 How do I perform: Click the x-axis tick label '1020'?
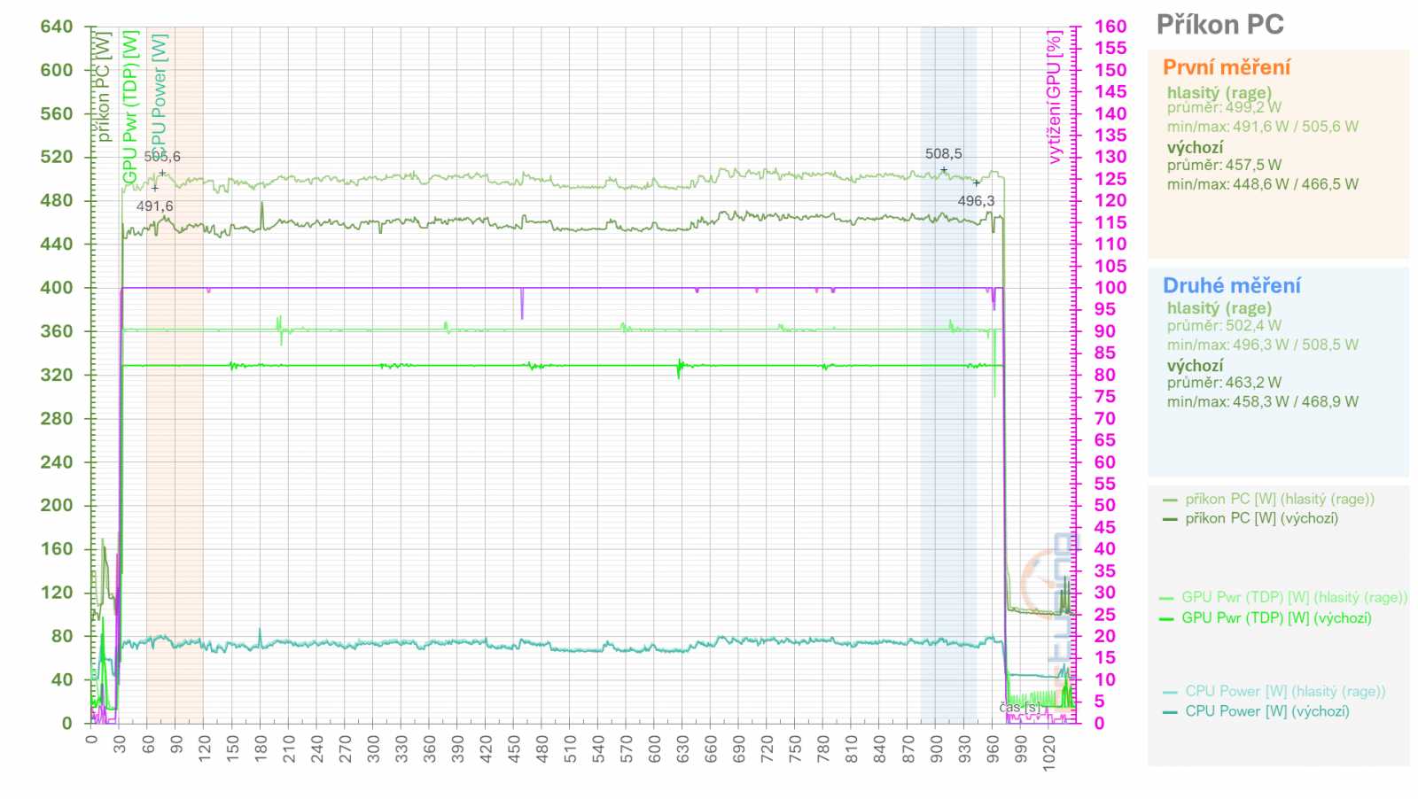(1049, 752)
